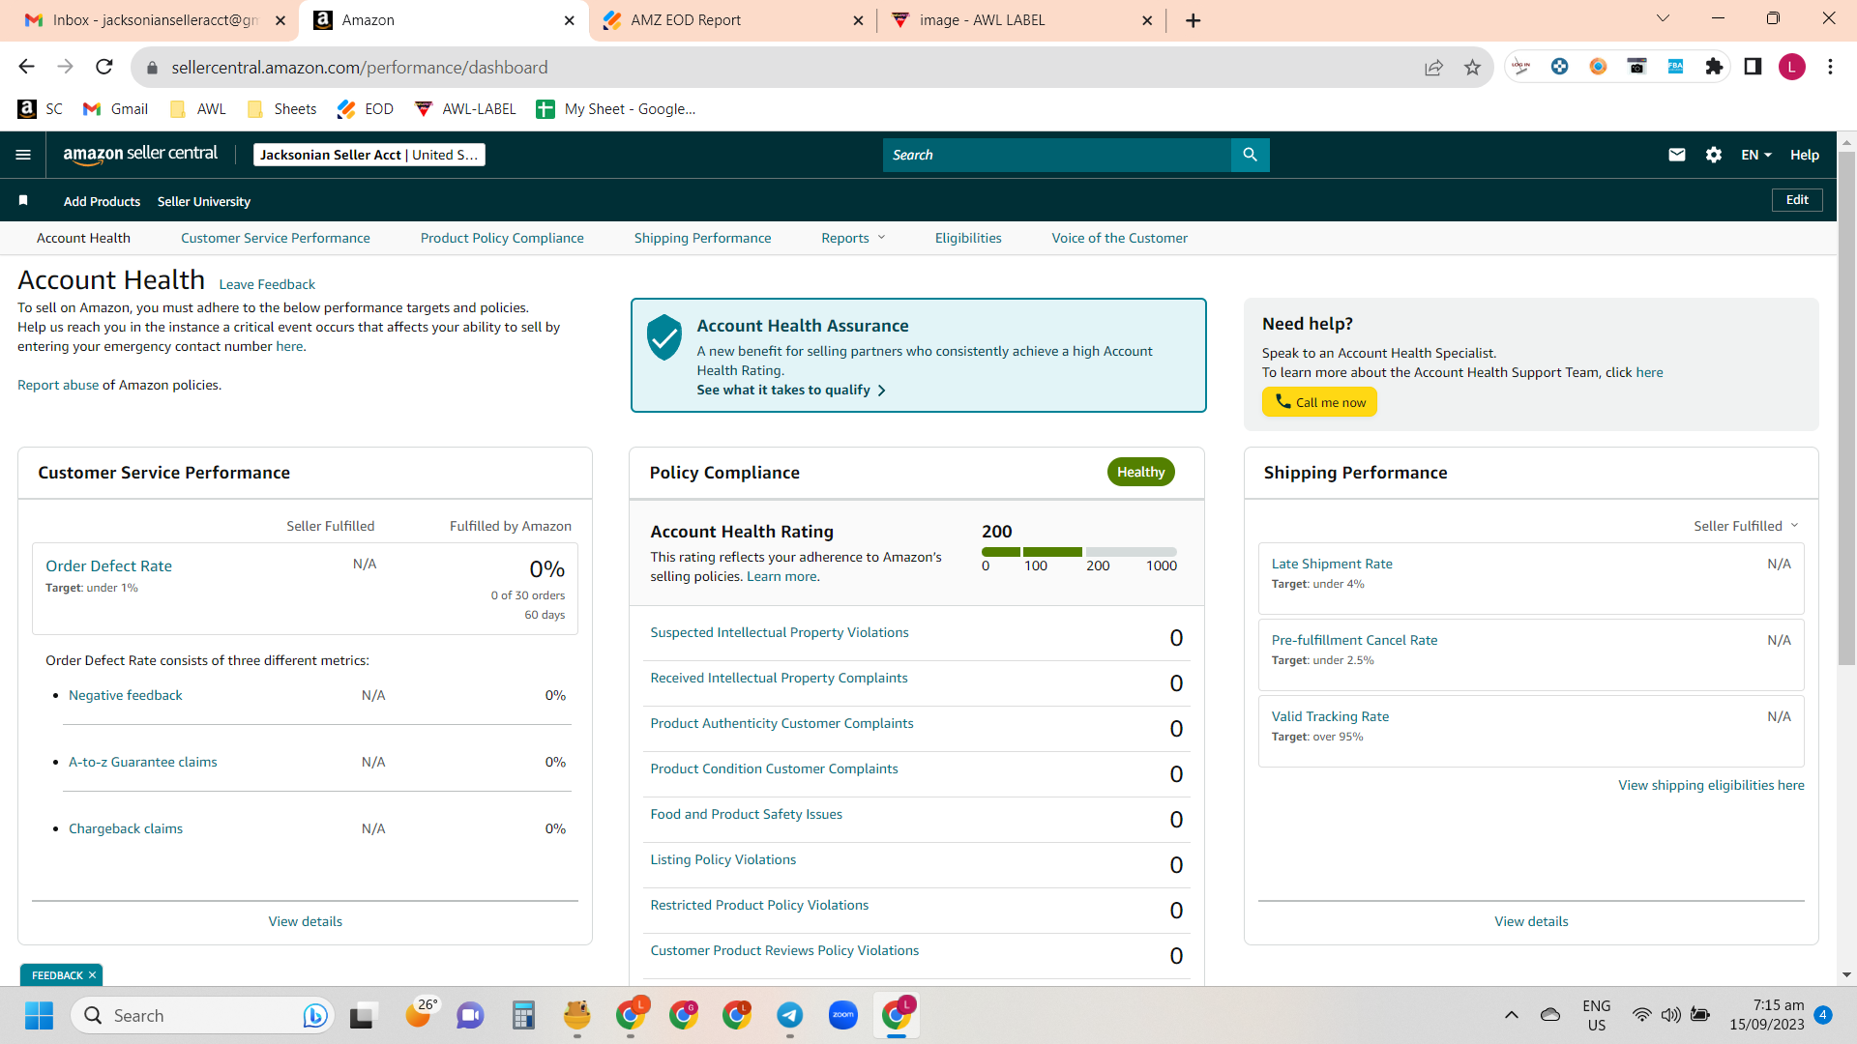Switch to the image - AWL LABEL tab
This screenshot has width=1857, height=1044.
tap(1020, 20)
